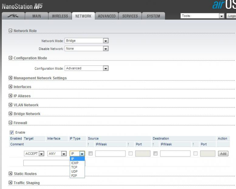The width and height of the screenshot is (236, 189).
Task: Toggle the Destination IP/Mask negate checkbox
Action: (x=155, y=154)
